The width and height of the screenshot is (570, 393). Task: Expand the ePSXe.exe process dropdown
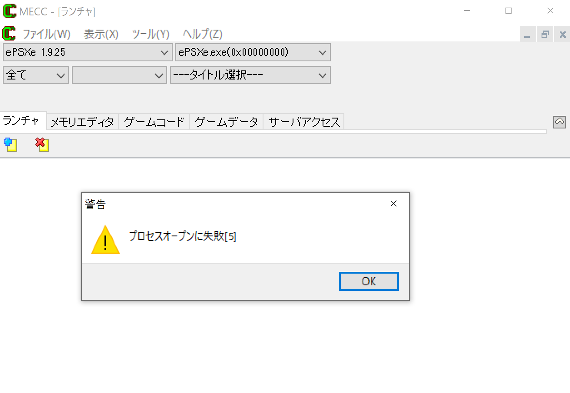point(253,52)
